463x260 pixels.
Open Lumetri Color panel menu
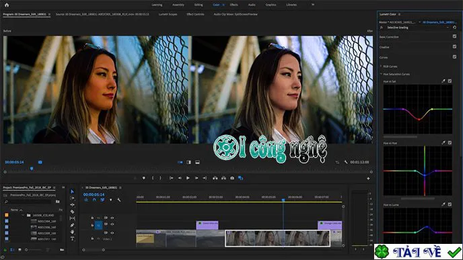[399, 14]
